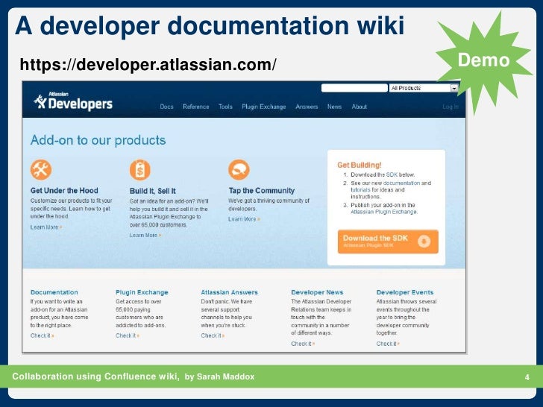Open the Documentation heading link
This screenshot has width=543, height=407.
coord(54,292)
